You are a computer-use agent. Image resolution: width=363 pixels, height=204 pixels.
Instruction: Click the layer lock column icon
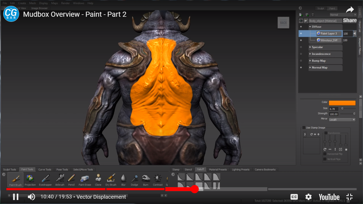click(306, 21)
